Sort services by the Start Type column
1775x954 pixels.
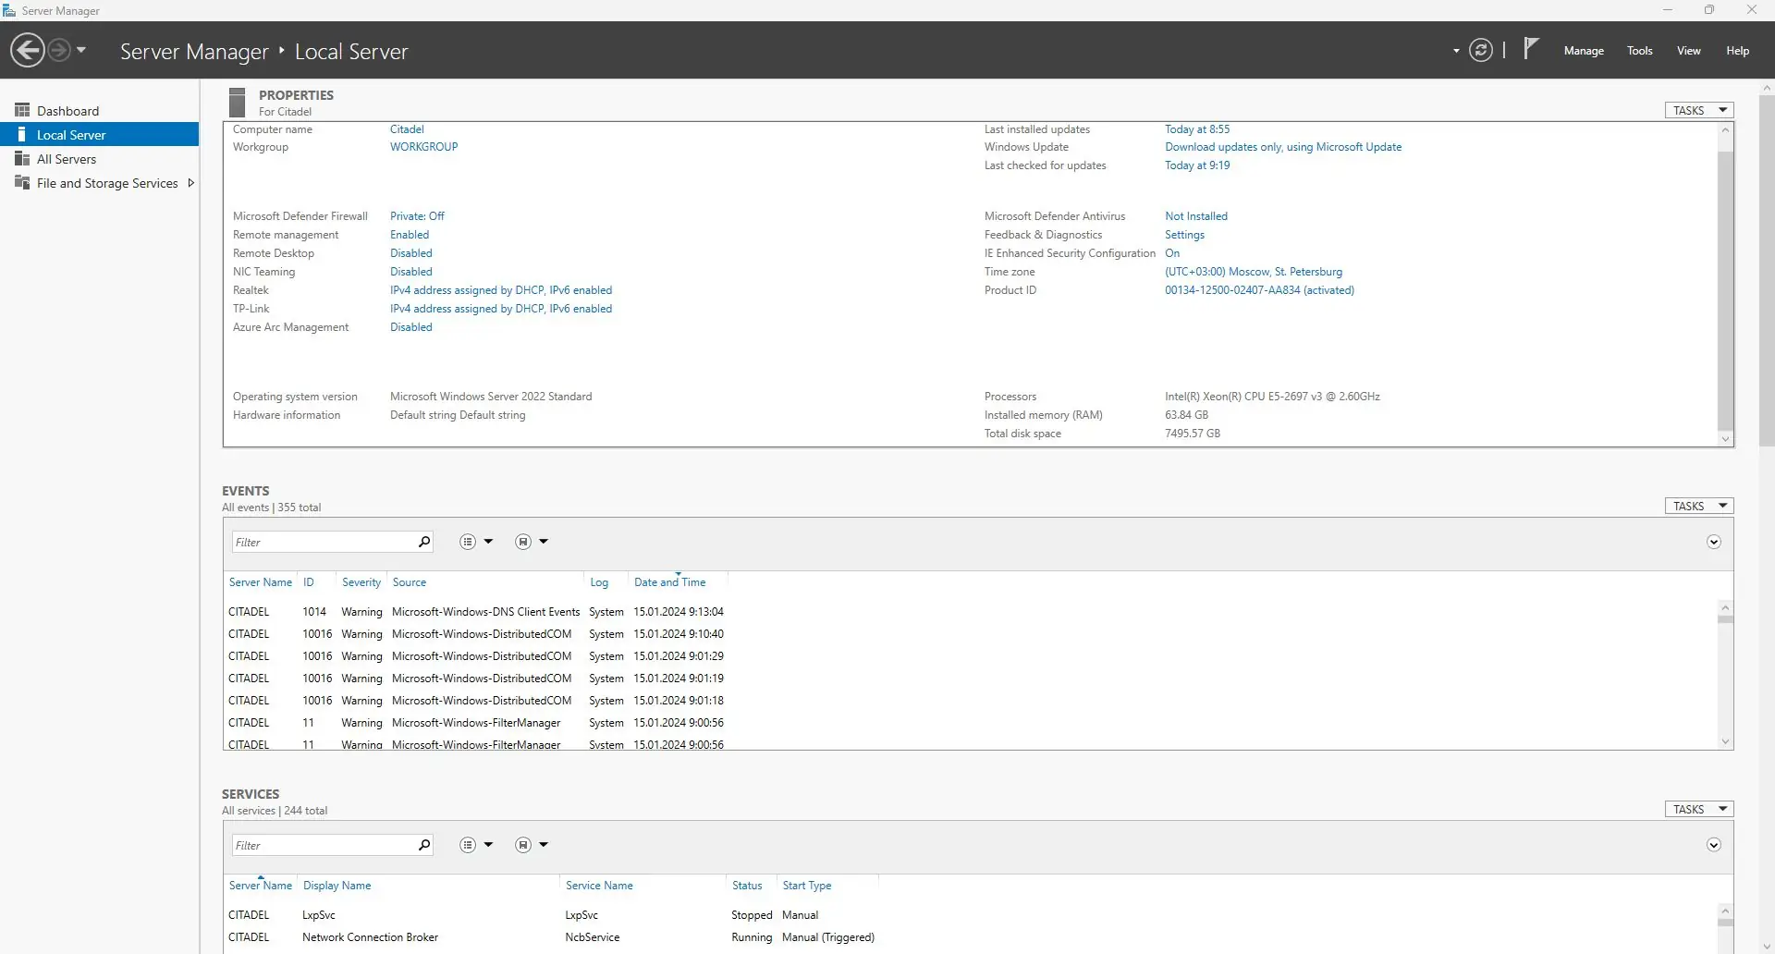[x=807, y=886]
